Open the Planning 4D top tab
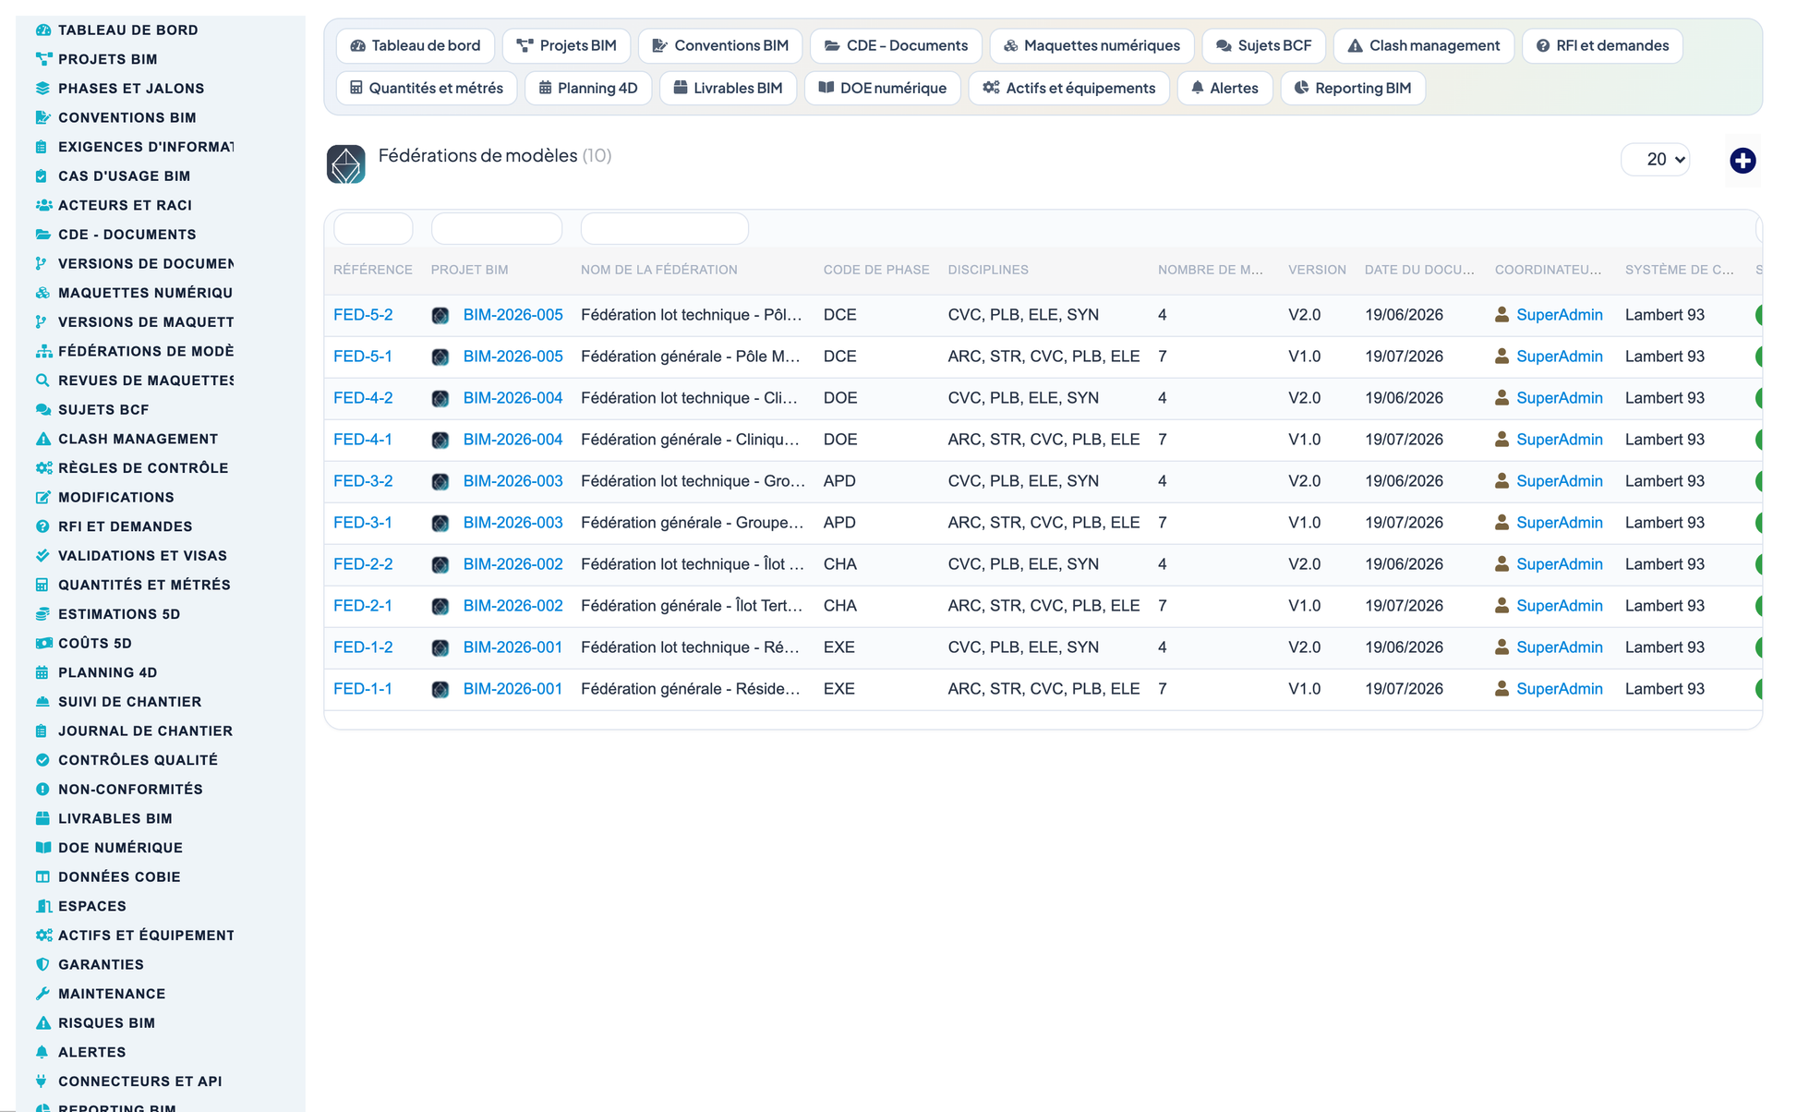Image resolution: width=1797 pixels, height=1112 pixels. [x=588, y=88]
